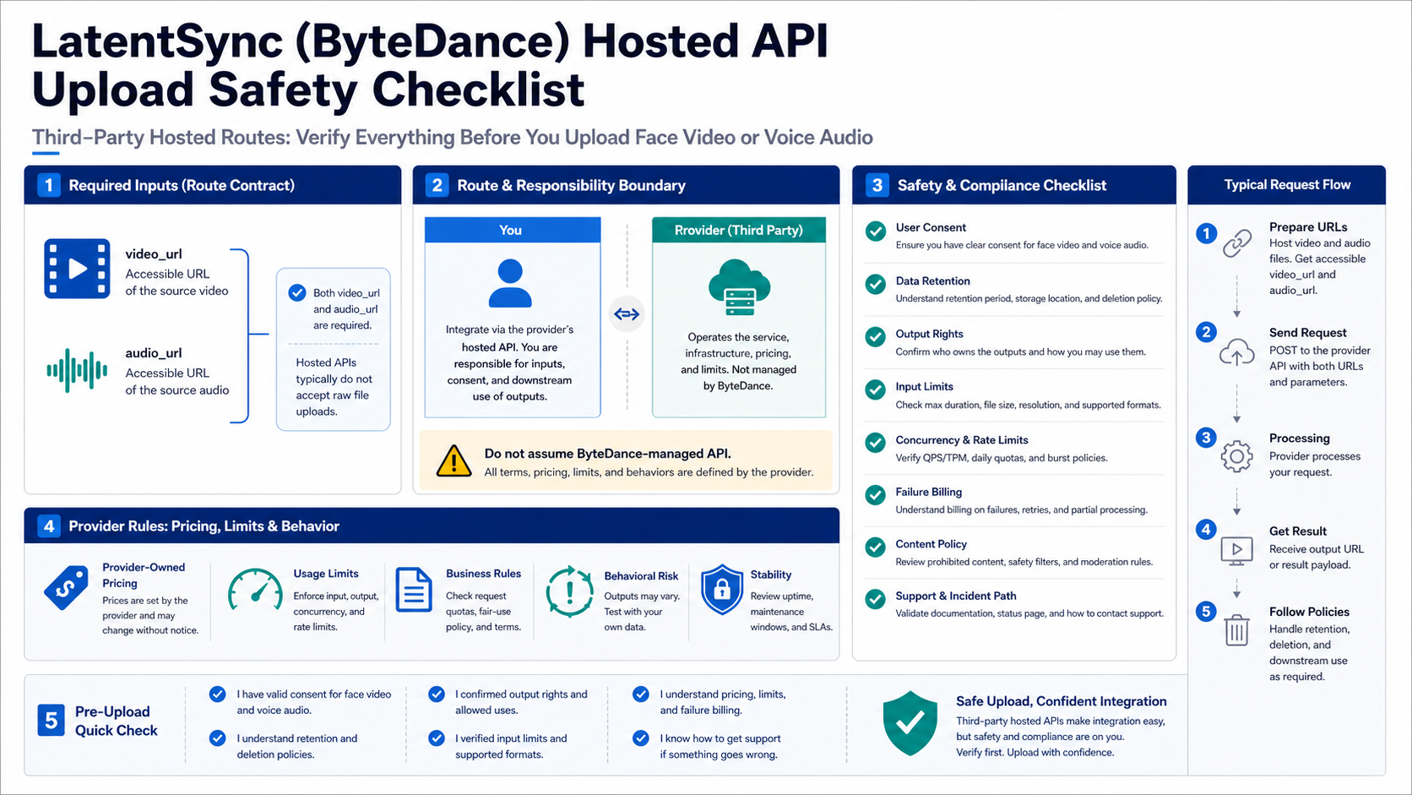Click the Processing gear icon
The width and height of the screenshot is (1412, 795).
click(x=1237, y=456)
